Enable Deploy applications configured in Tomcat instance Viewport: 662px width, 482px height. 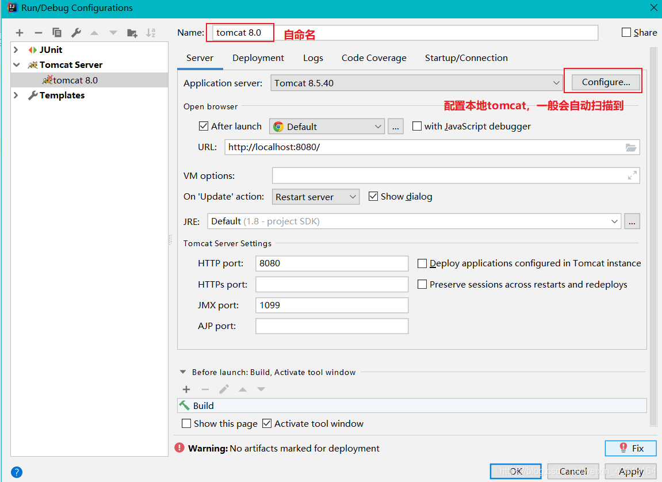(x=422, y=263)
